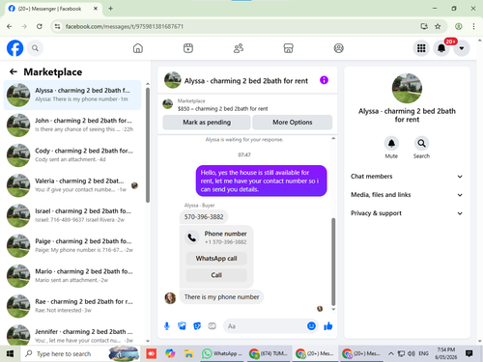Open the taskbar volume icon

coord(412,353)
